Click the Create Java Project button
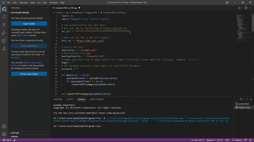This screenshot has width=254, height=142. pos(29,74)
